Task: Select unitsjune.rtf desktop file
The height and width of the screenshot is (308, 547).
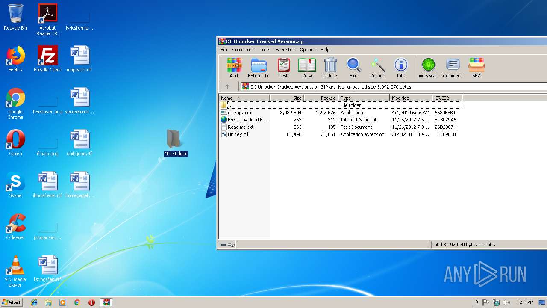Action: tap(79, 143)
